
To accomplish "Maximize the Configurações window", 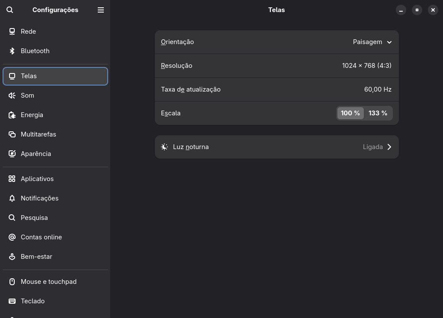I will tap(417, 10).
